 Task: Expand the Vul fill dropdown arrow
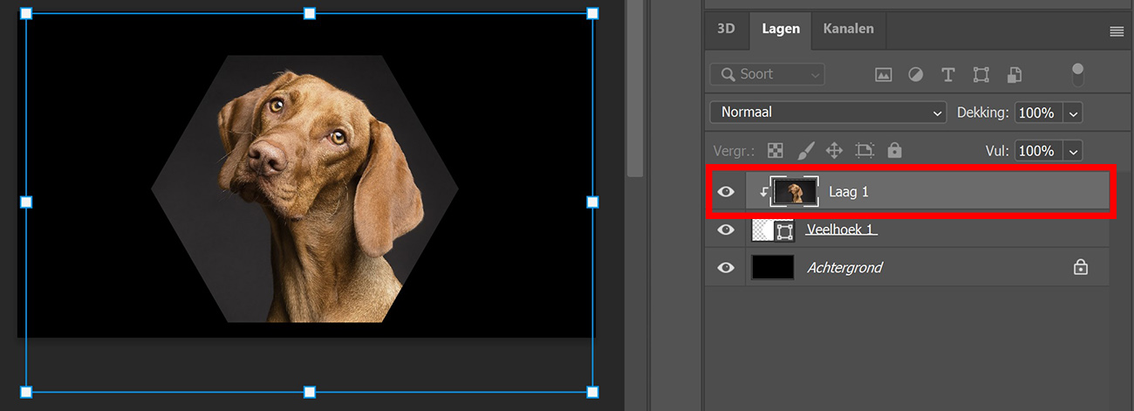click(x=1073, y=151)
